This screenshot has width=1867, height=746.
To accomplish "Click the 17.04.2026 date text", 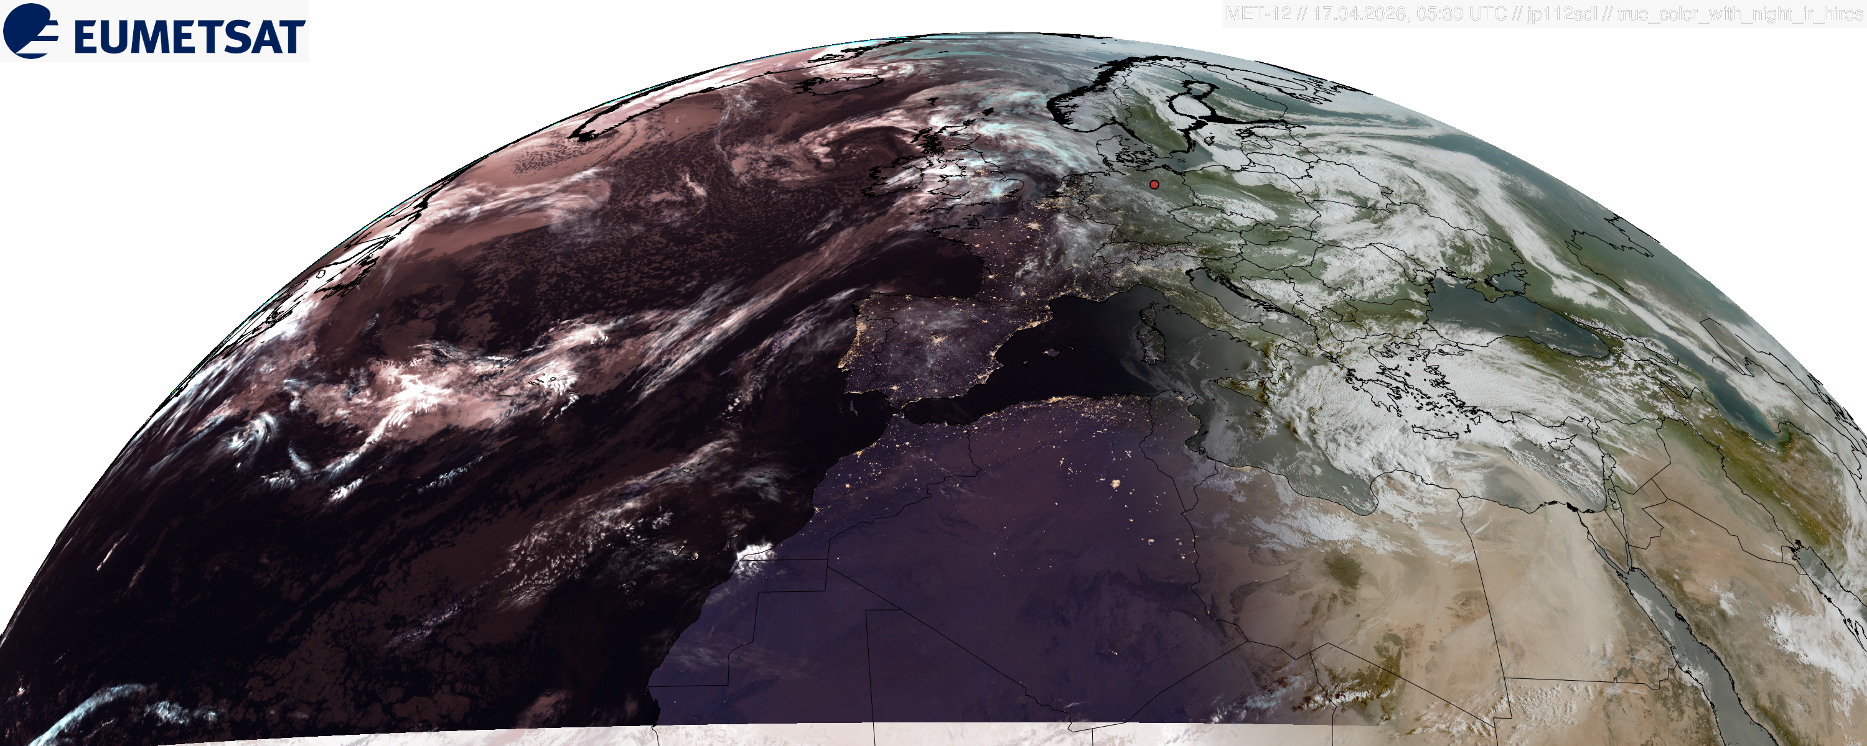I will tap(1359, 14).
